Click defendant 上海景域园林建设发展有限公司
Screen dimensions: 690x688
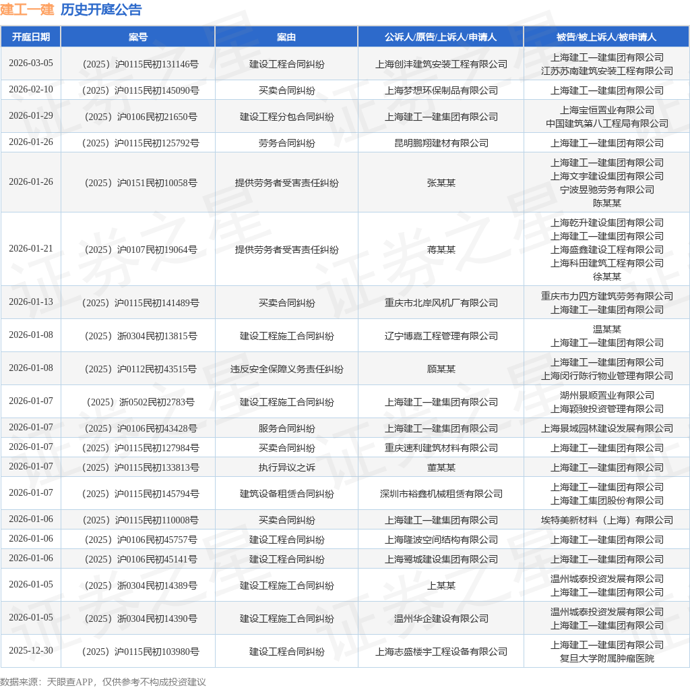click(607, 429)
